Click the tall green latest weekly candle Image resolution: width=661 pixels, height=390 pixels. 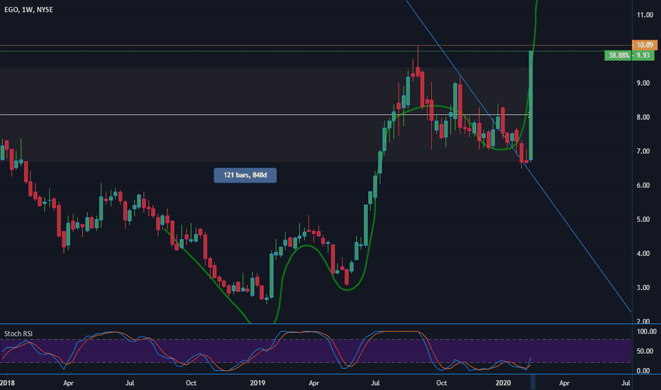pos(531,106)
